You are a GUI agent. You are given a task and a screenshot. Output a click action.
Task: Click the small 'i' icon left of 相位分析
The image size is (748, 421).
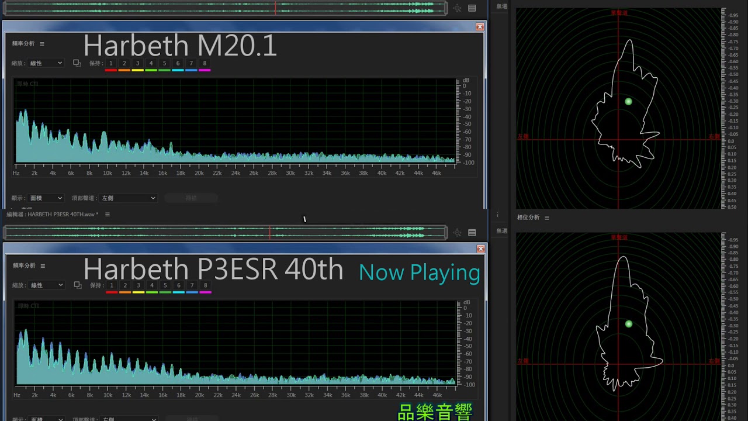click(497, 215)
